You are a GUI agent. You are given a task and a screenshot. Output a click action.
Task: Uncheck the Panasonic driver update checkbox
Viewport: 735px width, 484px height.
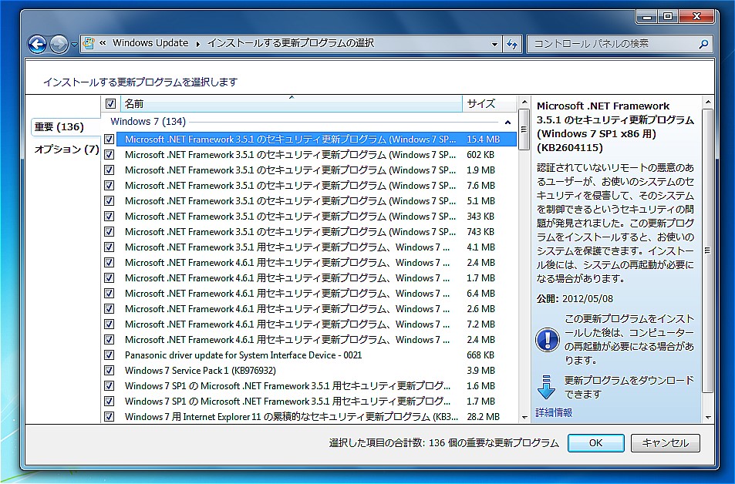tap(110, 355)
